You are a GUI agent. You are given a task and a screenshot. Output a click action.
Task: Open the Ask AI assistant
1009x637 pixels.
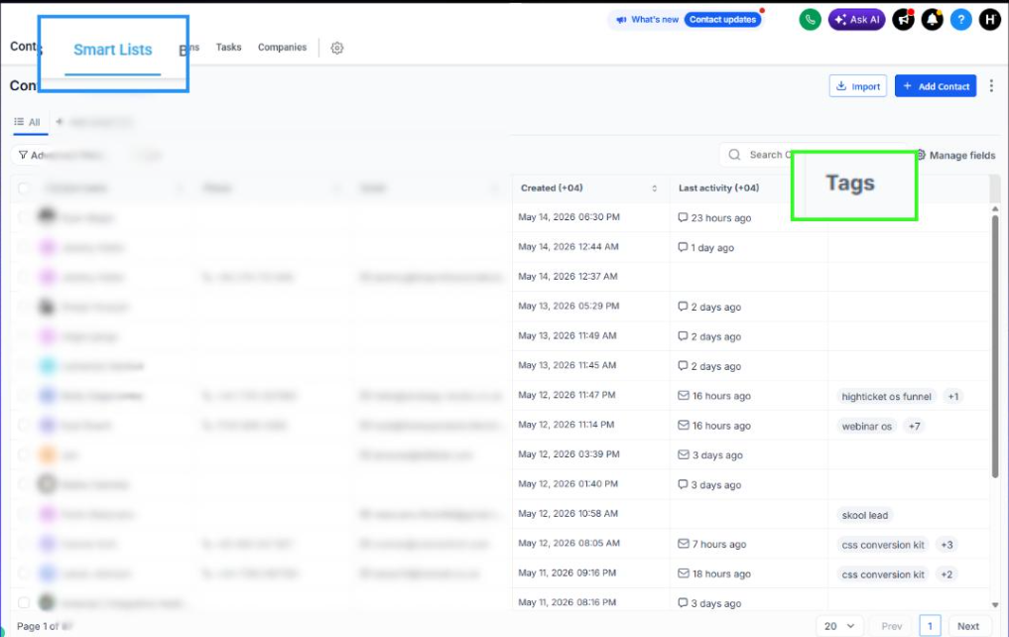click(856, 20)
